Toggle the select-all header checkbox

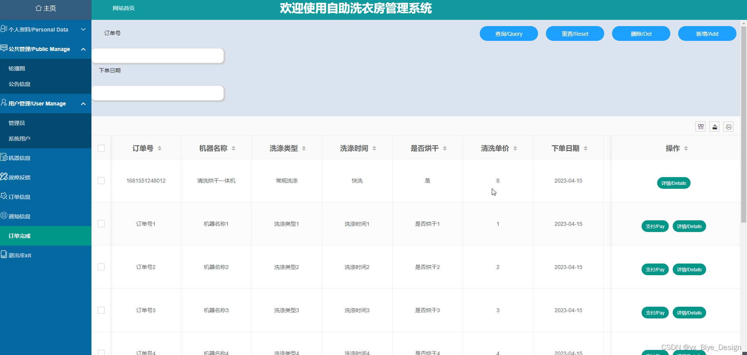pyautogui.click(x=101, y=148)
